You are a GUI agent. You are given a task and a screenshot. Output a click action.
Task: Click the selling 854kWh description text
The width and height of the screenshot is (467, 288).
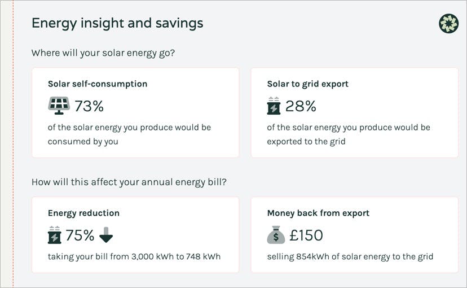(350, 256)
